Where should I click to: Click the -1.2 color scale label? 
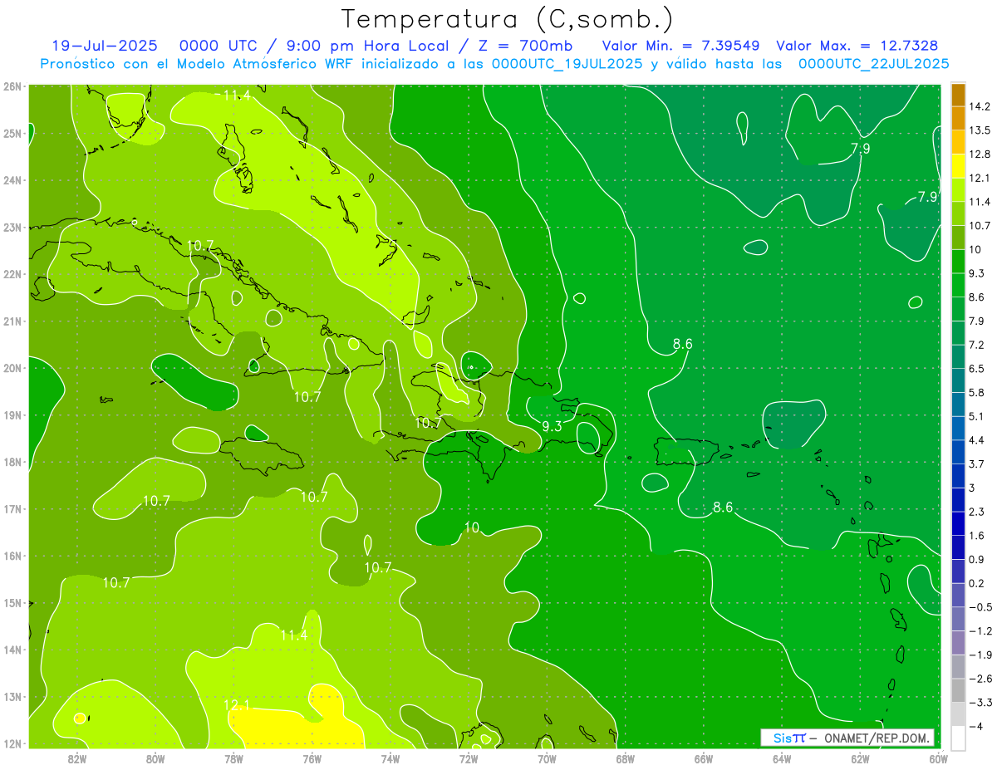point(980,630)
